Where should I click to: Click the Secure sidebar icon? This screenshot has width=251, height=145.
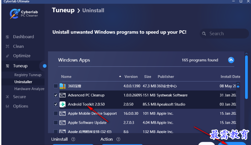coord(7,97)
